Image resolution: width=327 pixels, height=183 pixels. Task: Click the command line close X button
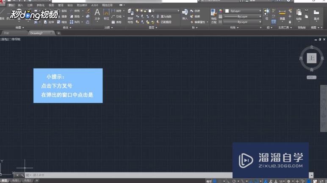coord(17,175)
